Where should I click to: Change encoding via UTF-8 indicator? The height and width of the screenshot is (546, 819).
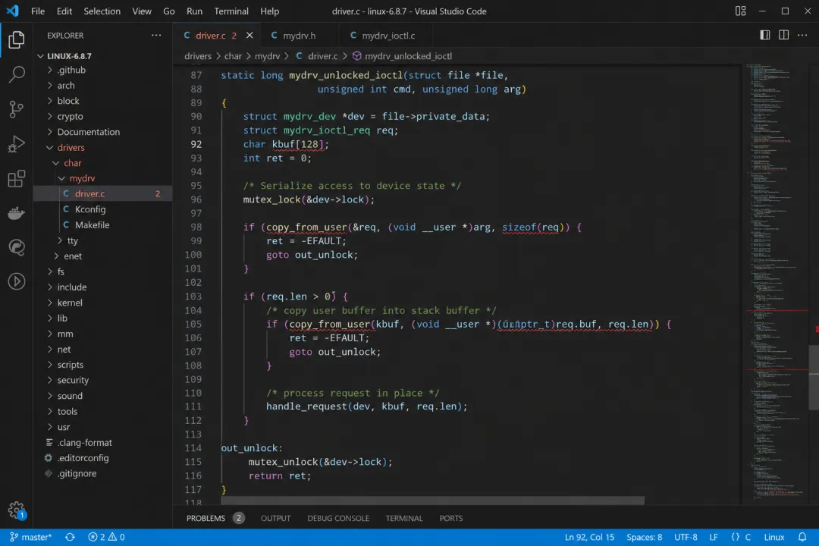(686, 537)
